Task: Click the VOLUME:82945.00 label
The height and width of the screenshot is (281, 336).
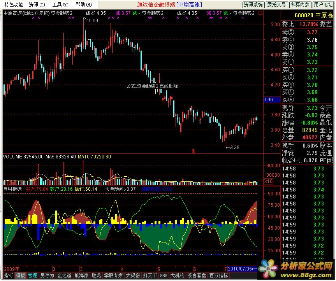Action: 23,157
